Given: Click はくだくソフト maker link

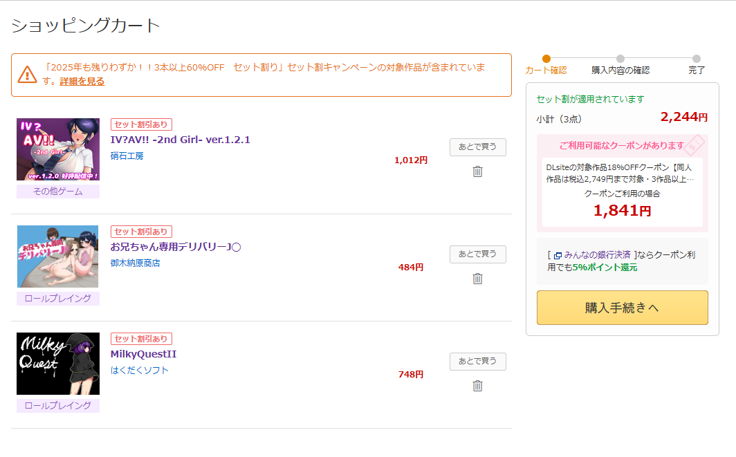Looking at the screenshot, I should coord(140,371).
